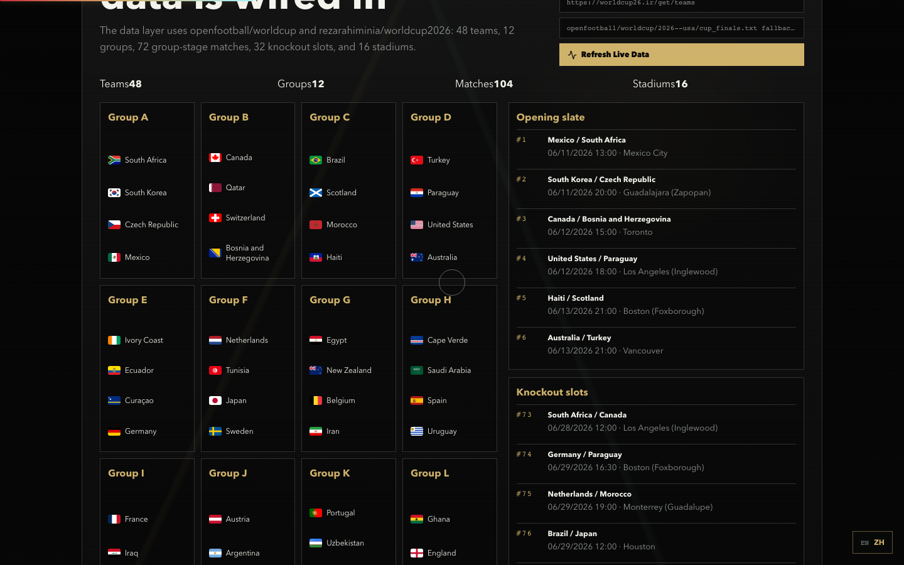Switch language to EN
Screen dimensions: 904x565
tap(864, 543)
